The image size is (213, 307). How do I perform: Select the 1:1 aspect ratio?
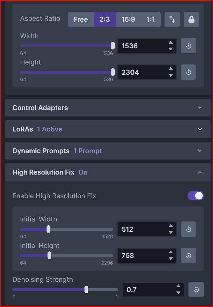[151, 19]
